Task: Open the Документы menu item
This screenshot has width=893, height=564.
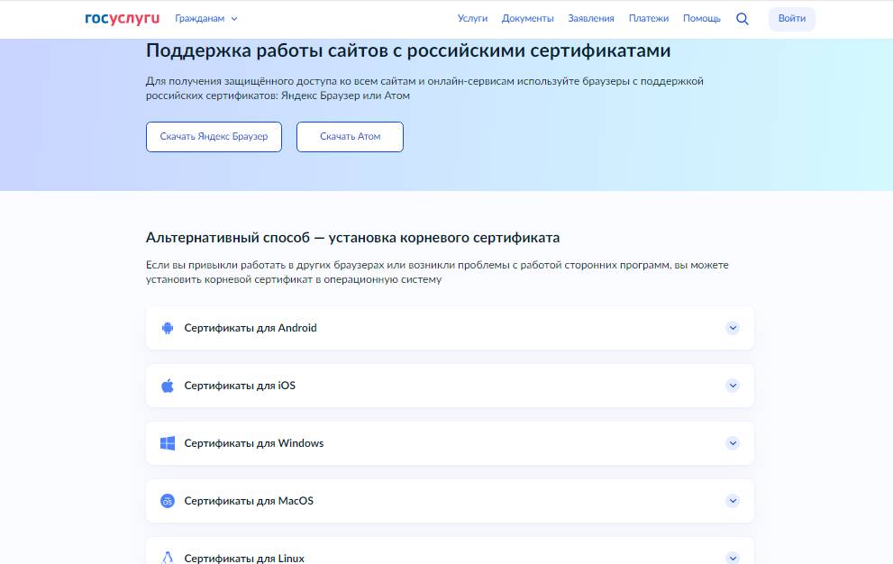Action: pos(527,18)
